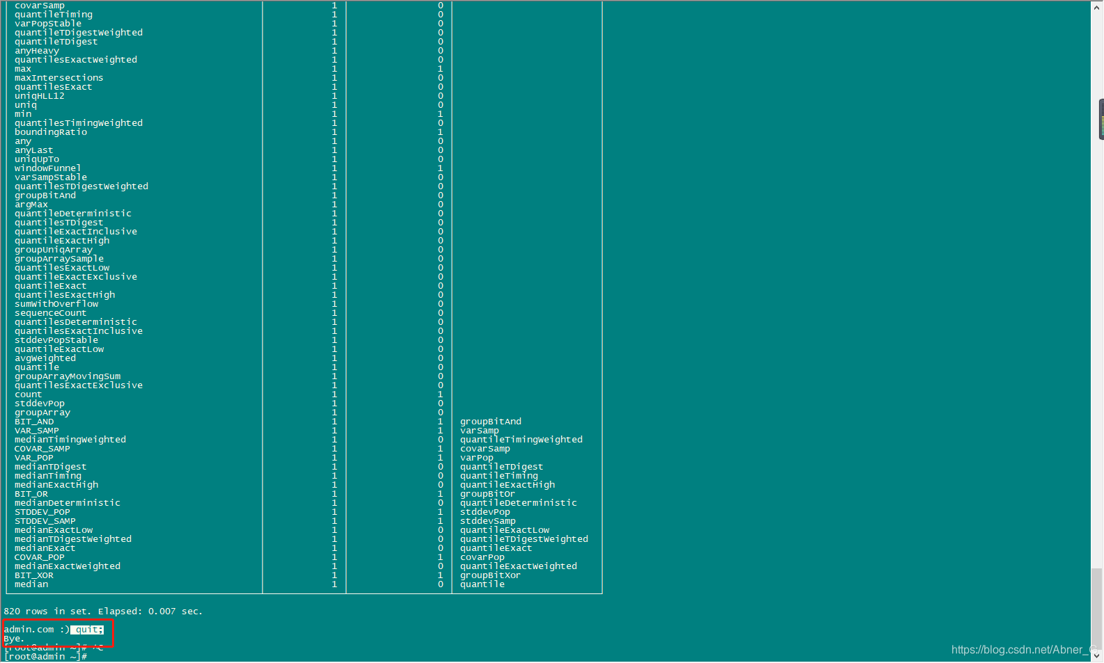Select the 'quantilesExactExclusive' row name
This screenshot has height=663, width=1104.
tap(79, 385)
